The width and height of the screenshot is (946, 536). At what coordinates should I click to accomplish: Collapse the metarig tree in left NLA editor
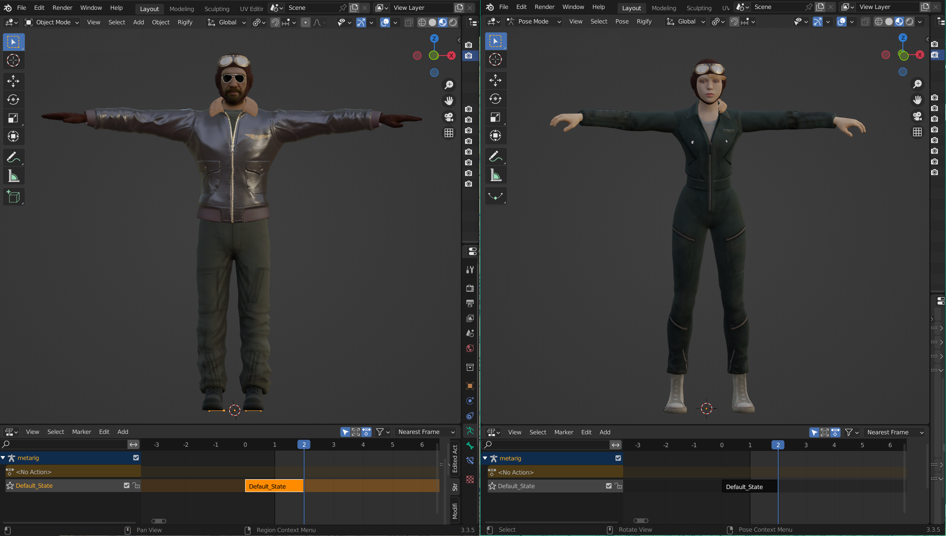pyautogui.click(x=3, y=457)
